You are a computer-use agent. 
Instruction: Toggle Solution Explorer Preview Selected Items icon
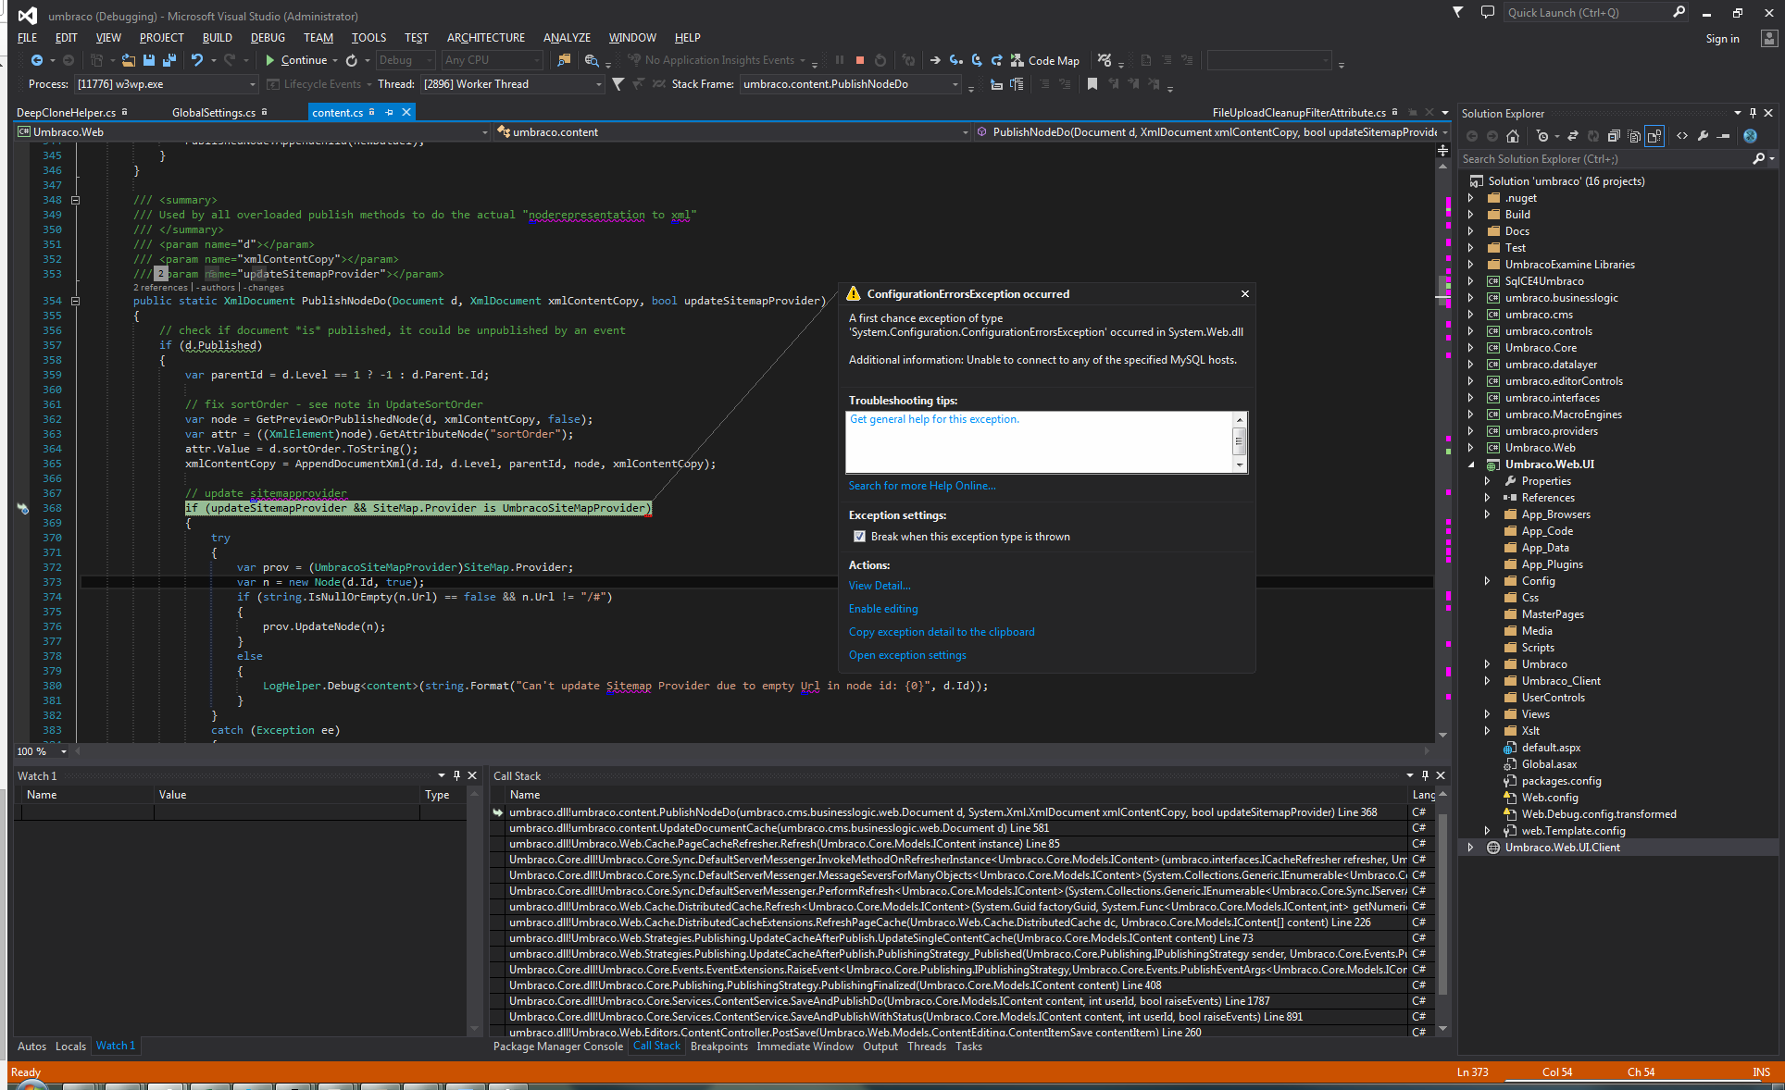(x=1654, y=136)
